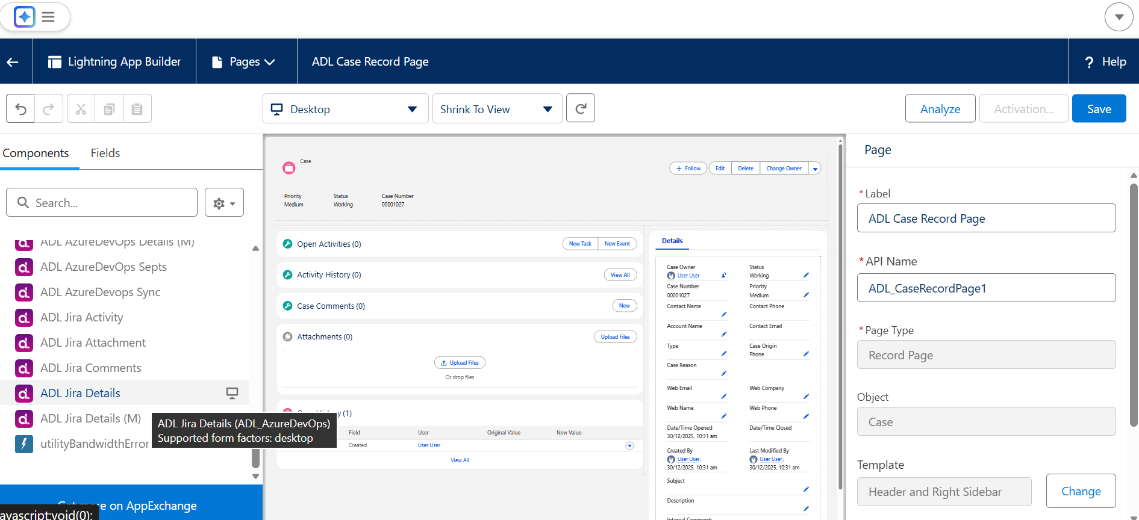Select ADL Jira Details (M) component
The height and width of the screenshot is (520, 1139).
point(90,418)
